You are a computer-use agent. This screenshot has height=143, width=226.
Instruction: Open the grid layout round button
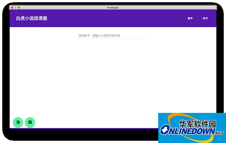[30, 122]
